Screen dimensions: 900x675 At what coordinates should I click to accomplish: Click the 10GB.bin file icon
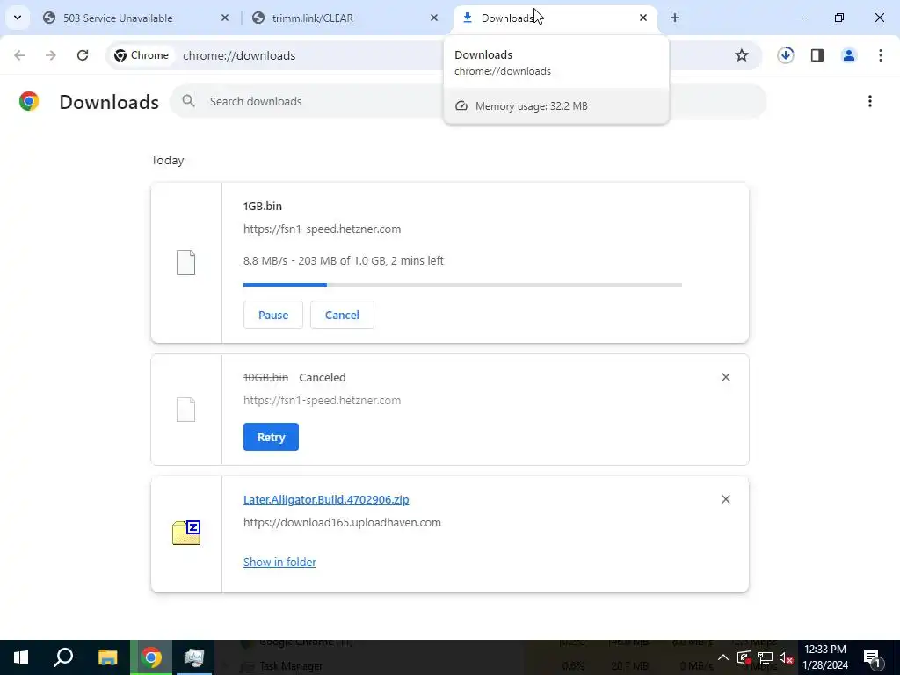[186, 410]
